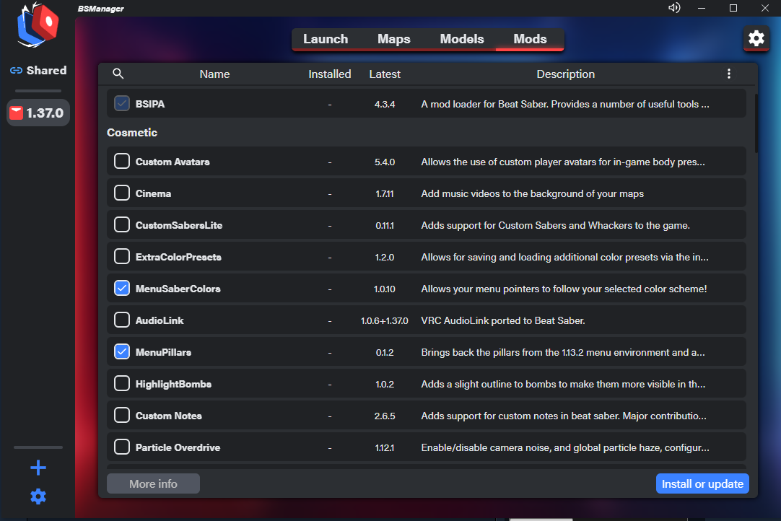The image size is (781, 521).
Task: Click BSIPA latest version 4.3.4
Action: 385,104
